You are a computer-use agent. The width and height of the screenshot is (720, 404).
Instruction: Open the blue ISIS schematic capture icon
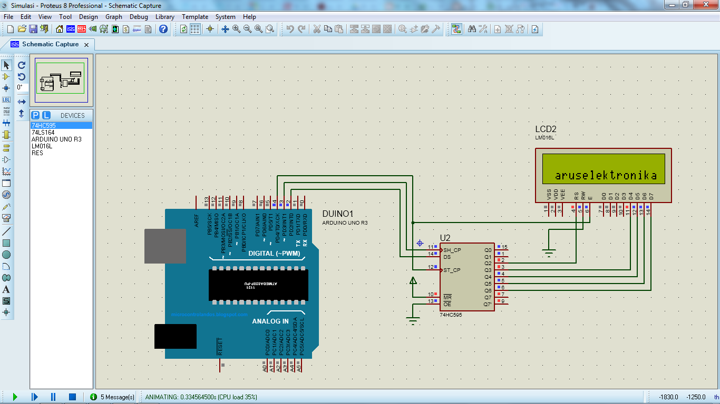coord(71,29)
